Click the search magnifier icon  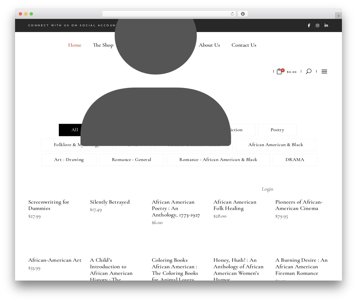point(308,71)
